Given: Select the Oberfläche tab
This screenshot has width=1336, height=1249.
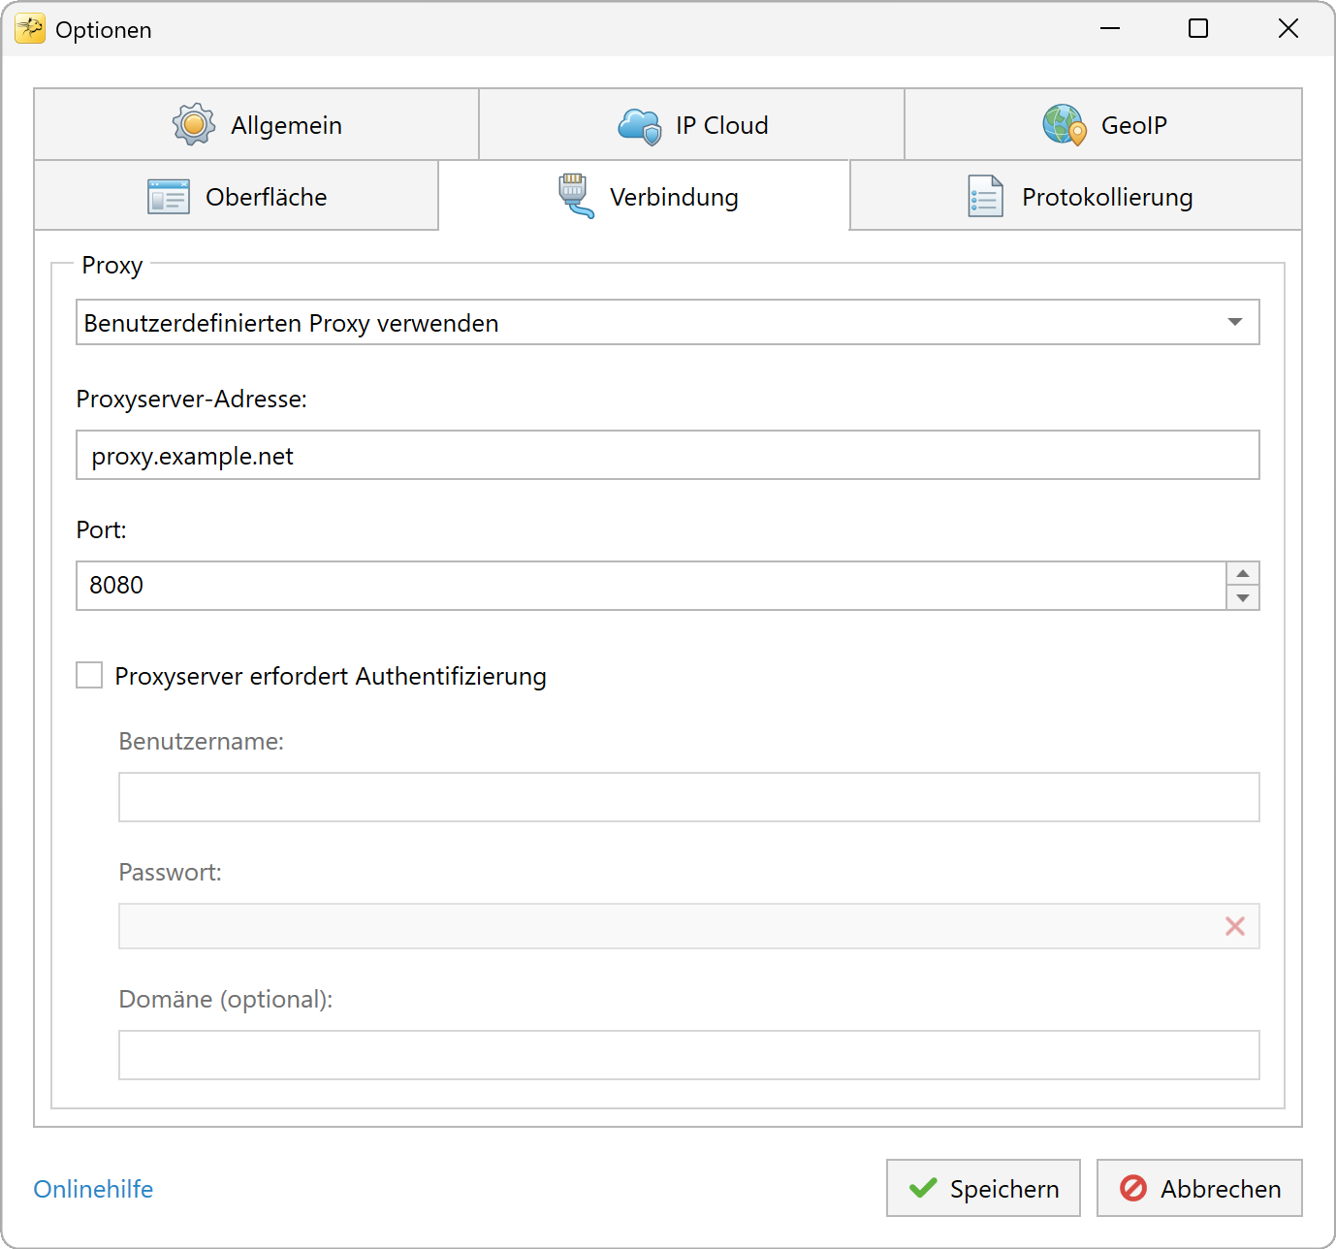Looking at the screenshot, I should [x=237, y=196].
